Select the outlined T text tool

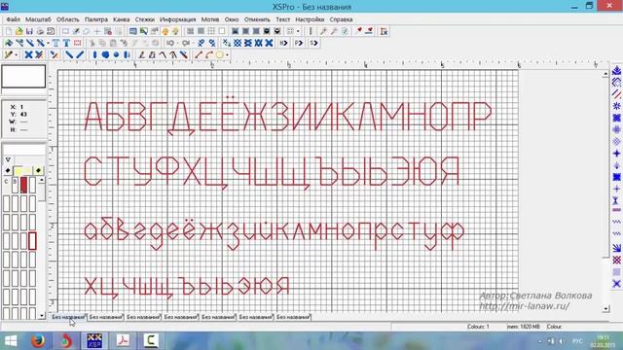click(x=56, y=43)
